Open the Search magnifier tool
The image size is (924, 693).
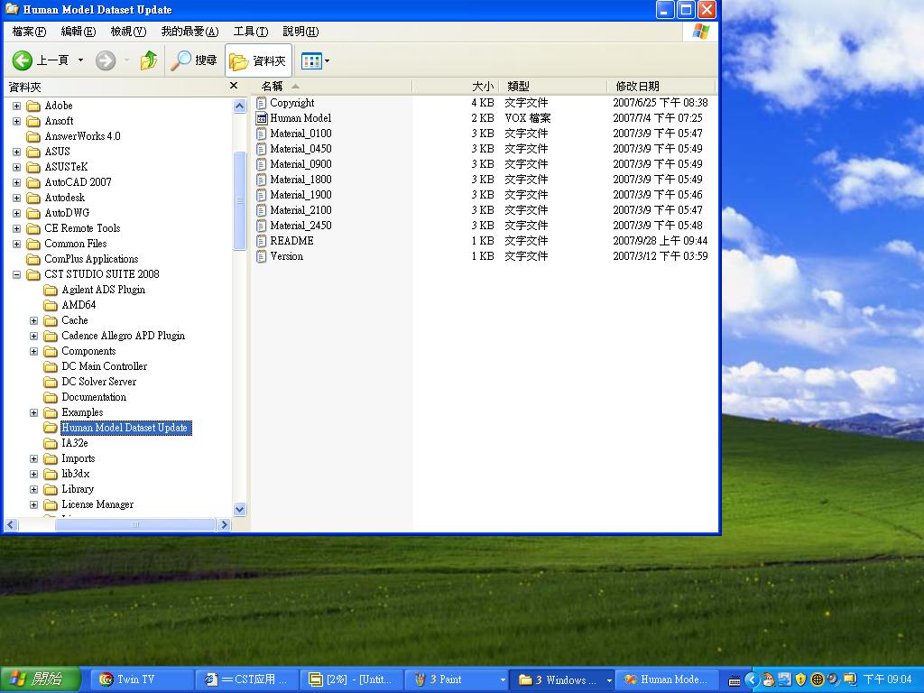pos(180,60)
